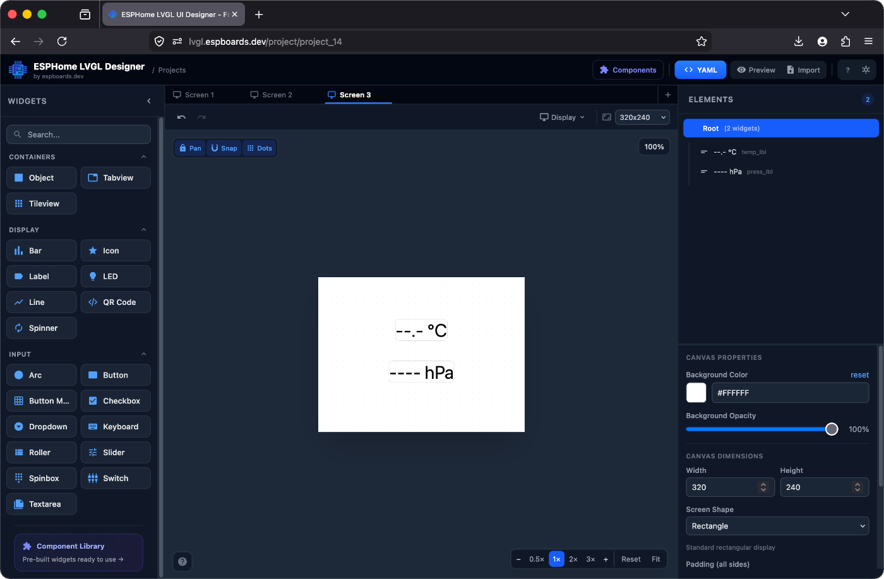Collapse the Widgets panel with chevron

point(149,101)
